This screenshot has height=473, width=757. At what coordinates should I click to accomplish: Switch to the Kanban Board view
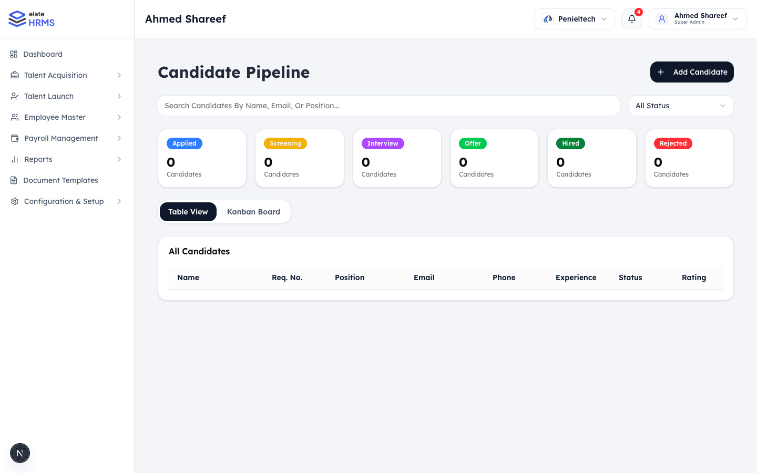pos(253,211)
